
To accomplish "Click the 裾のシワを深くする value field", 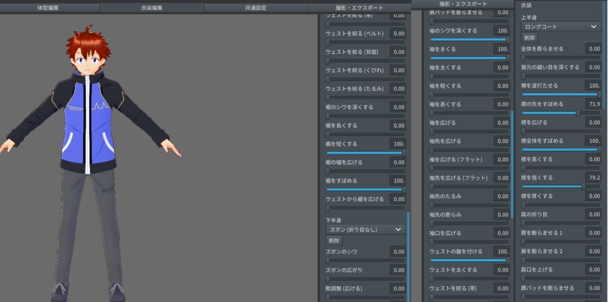I will coord(398,107).
